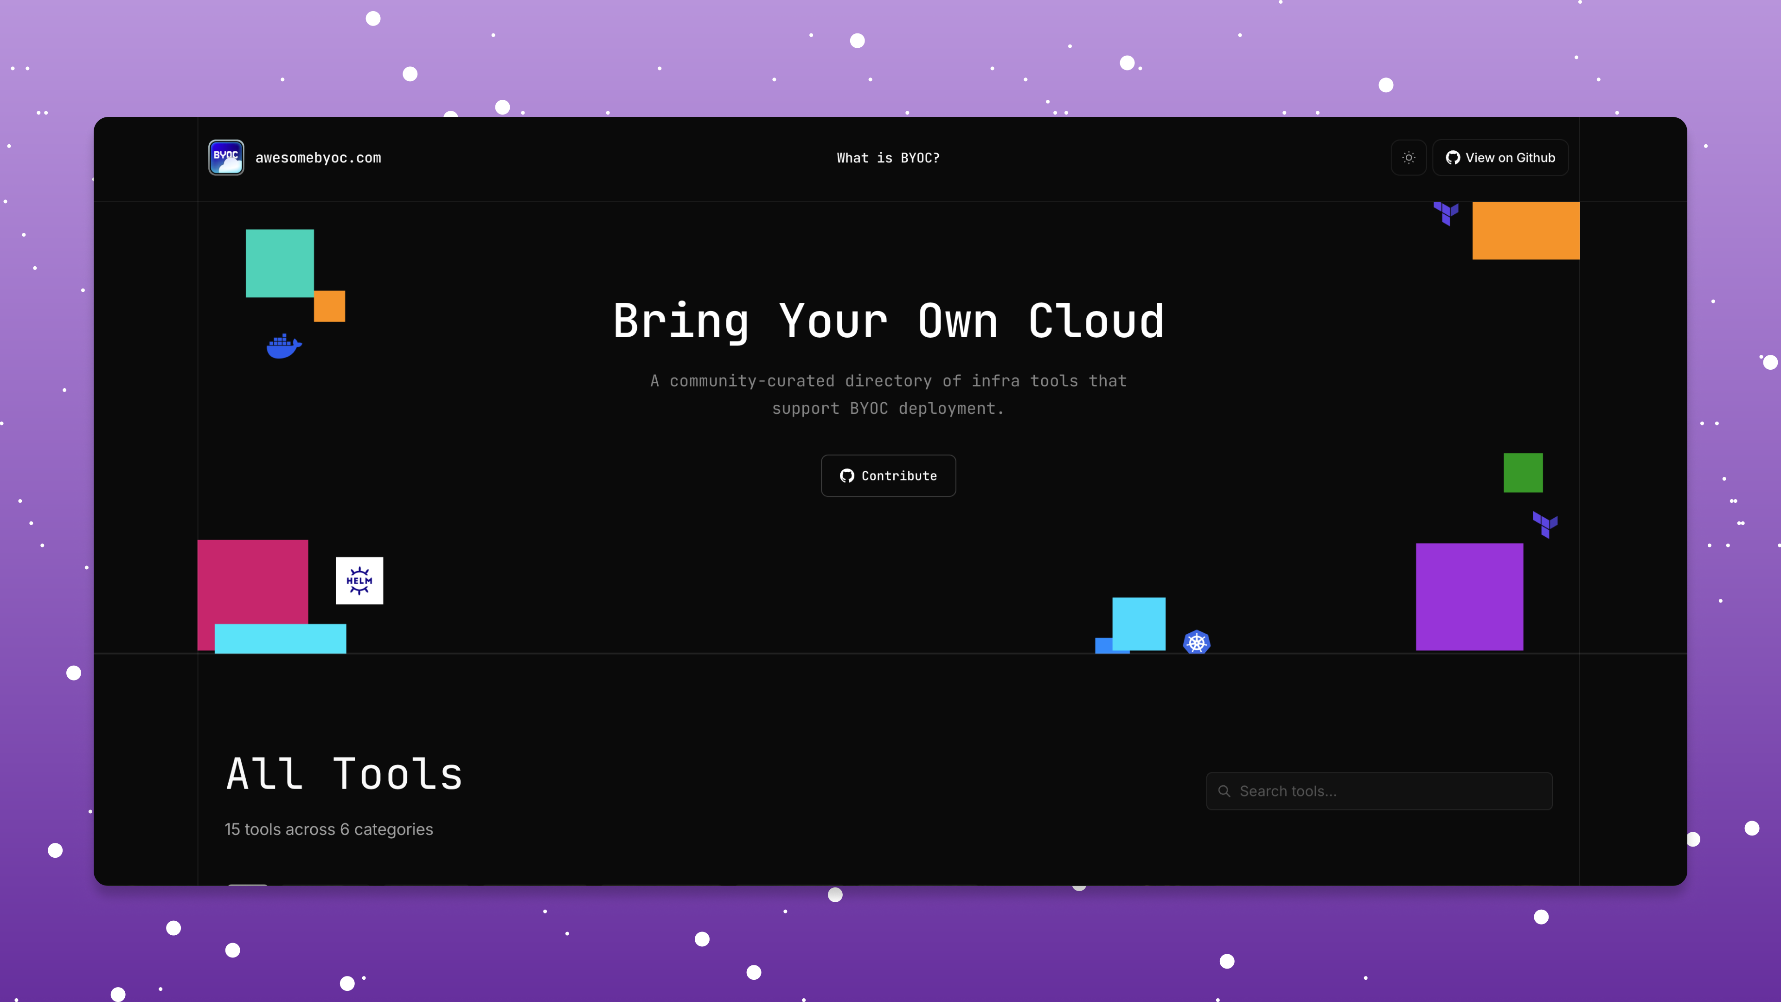Click the Kubernetes wheel icon
The height and width of the screenshot is (1002, 1781).
click(x=1196, y=642)
